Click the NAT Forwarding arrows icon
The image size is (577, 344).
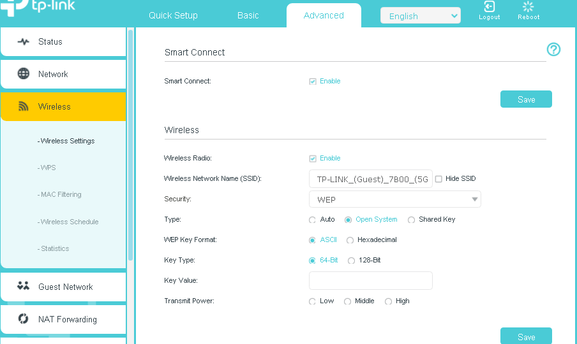point(24,319)
